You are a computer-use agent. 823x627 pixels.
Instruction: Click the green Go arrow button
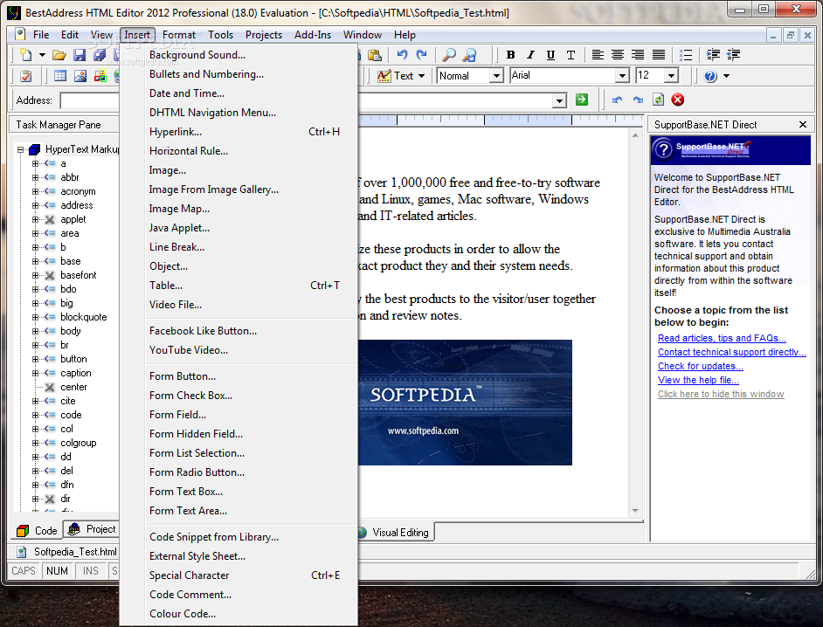click(x=582, y=100)
